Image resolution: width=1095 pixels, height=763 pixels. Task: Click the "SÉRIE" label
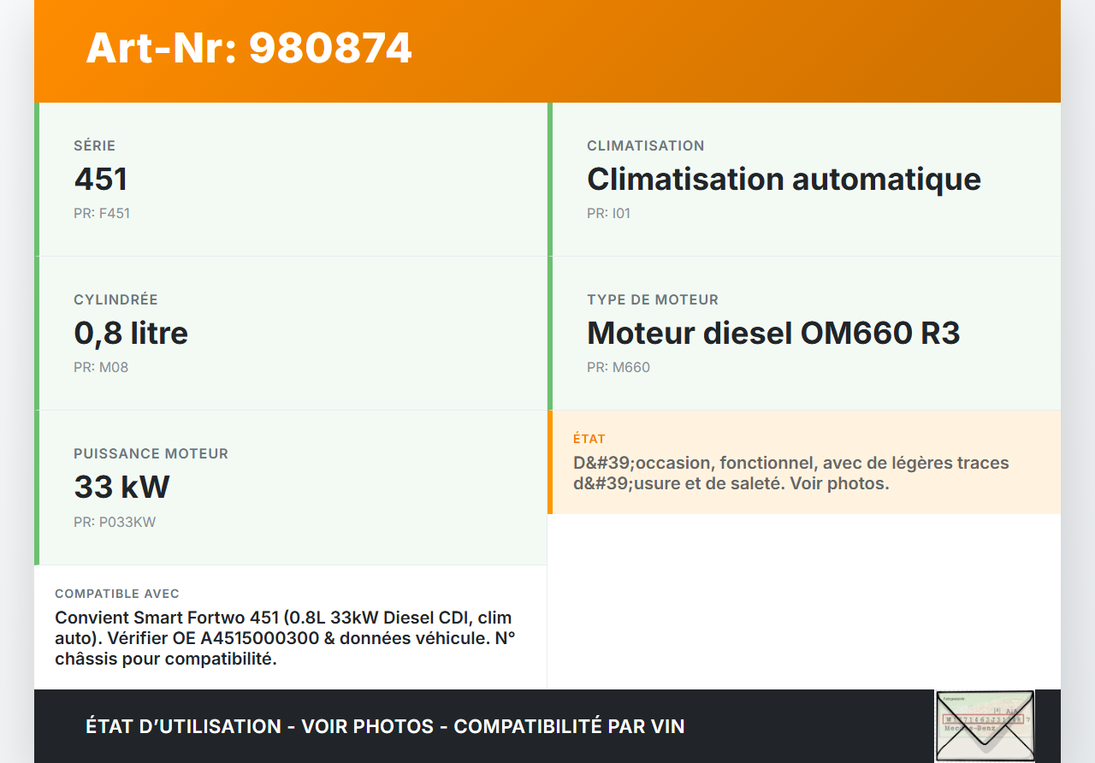pos(94,145)
